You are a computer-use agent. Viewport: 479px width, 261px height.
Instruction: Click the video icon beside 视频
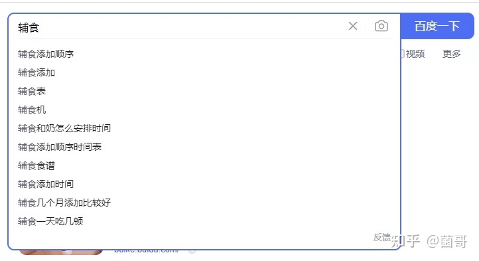coord(402,54)
